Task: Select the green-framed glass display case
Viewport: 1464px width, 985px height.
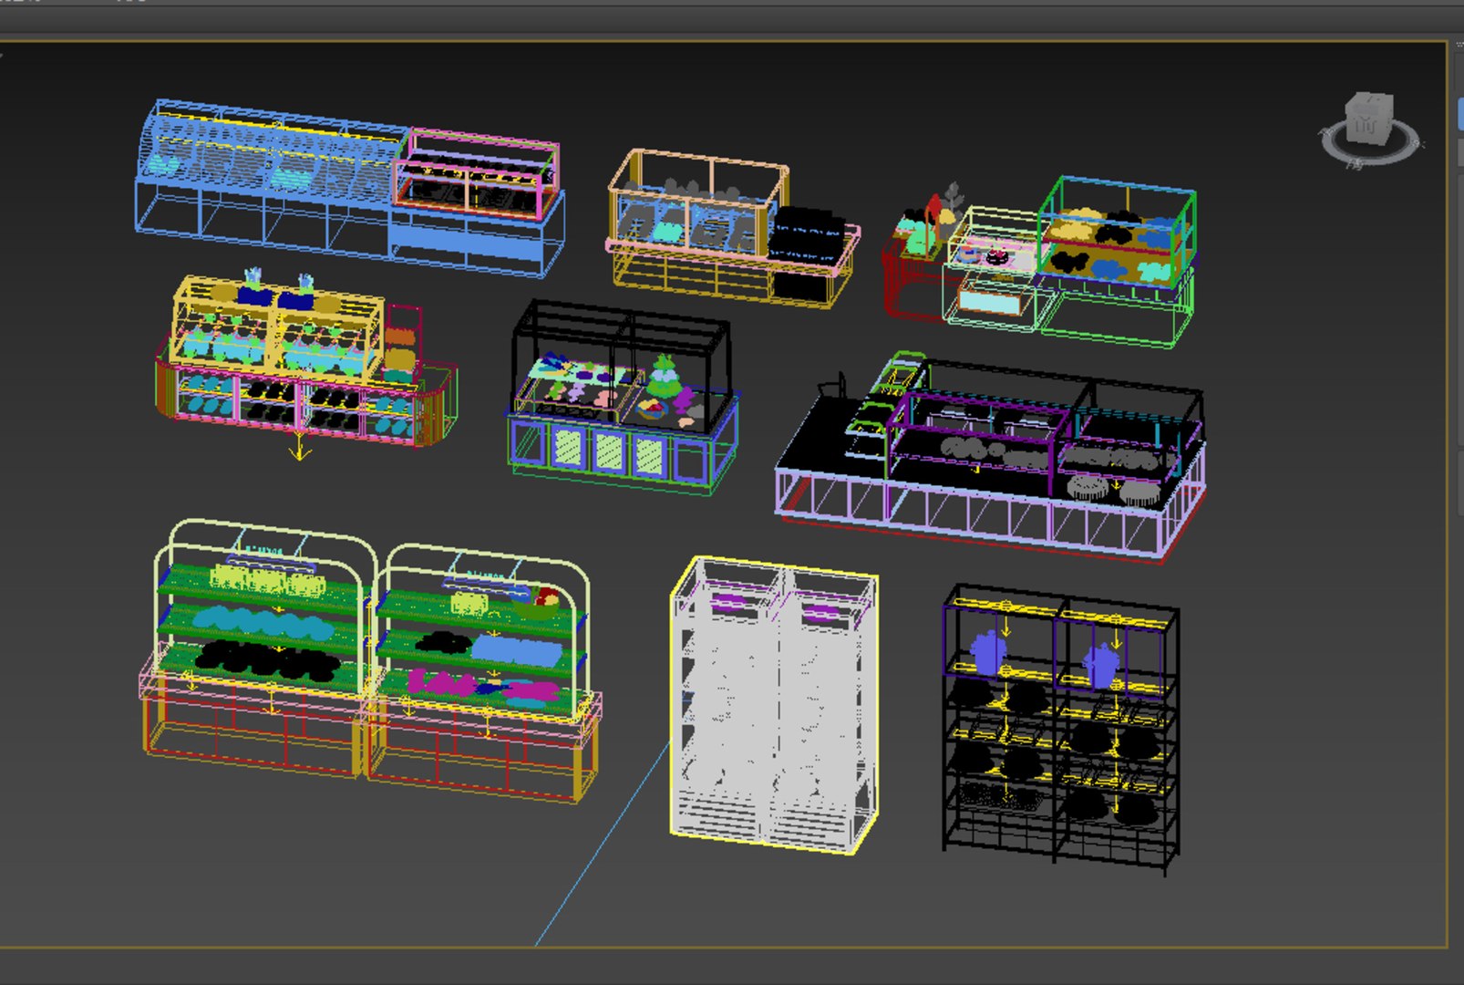Action: click(1119, 232)
